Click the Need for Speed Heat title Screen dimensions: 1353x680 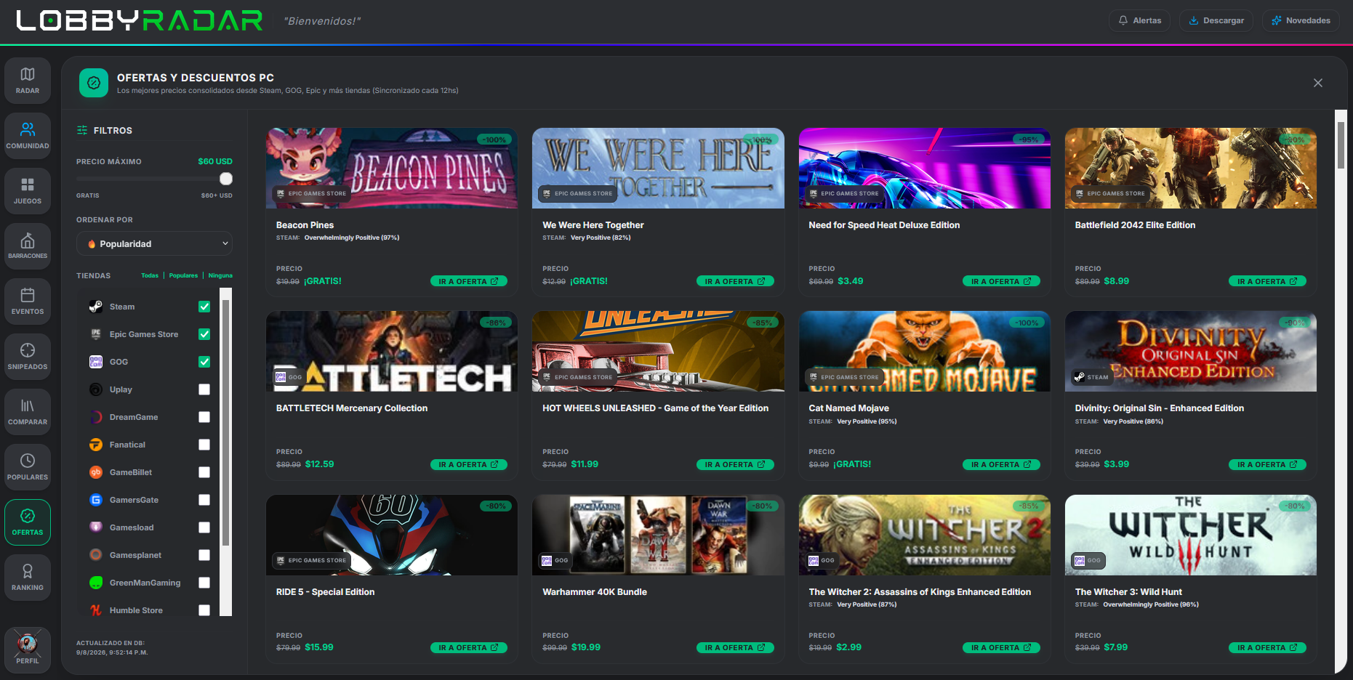[884, 225]
